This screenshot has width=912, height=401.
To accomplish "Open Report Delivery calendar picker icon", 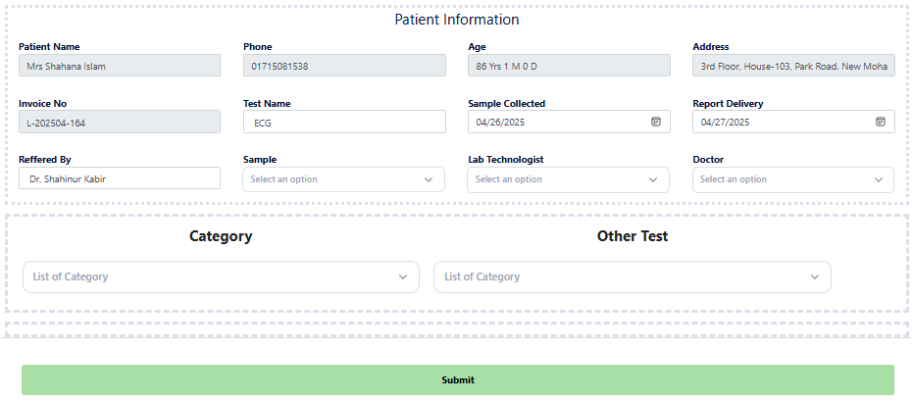I will pyautogui.click(x=881, y=123).
